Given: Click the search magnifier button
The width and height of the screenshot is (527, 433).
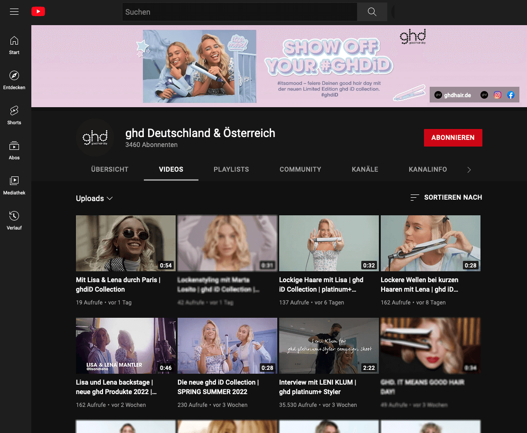Looking at the screenshot, I should 372,12.
